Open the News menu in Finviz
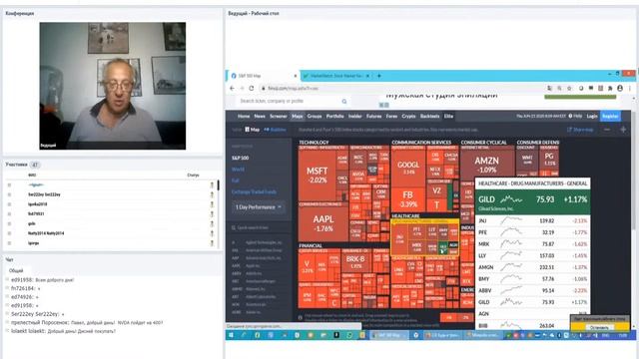Viewport: 639px width, 359px height. click(x=260, y=116)
